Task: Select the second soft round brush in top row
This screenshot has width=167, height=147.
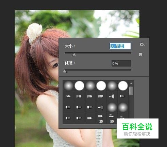Action: (x=90, y=86)
